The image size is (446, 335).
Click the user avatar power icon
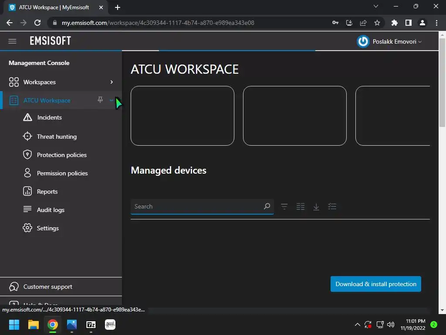tap(363, 41)
